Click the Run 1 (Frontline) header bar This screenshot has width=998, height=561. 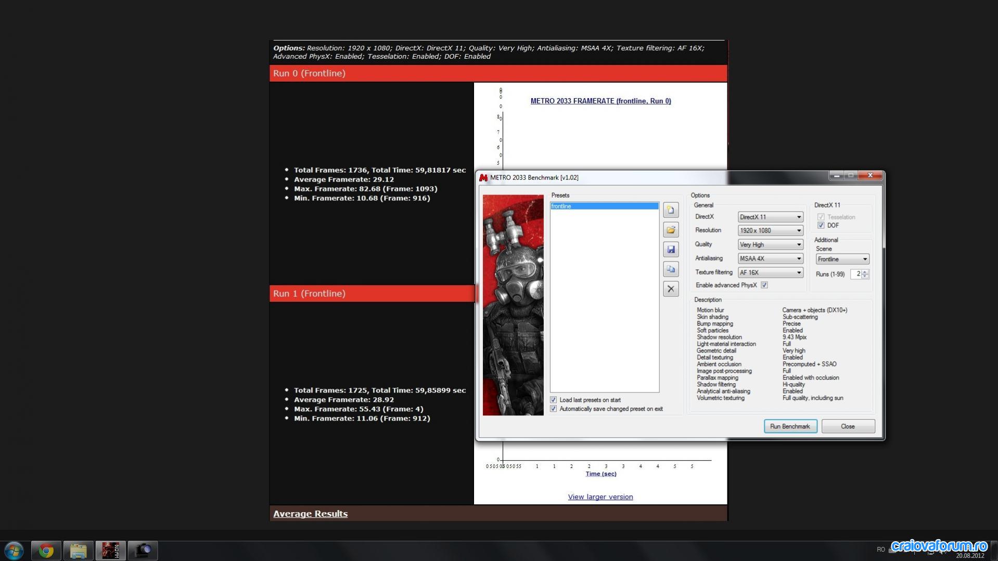point(372,294)
